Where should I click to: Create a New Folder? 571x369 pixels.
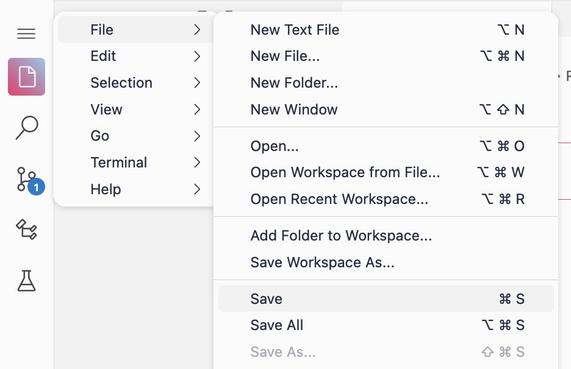294,83
